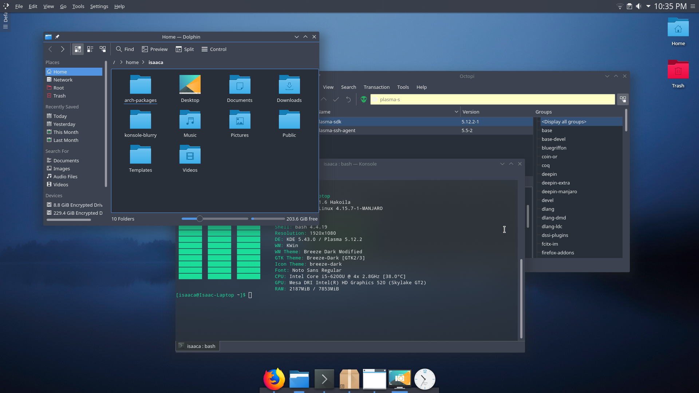Open 229.4 GiB Encrypted drive device
699x393 pixels.
[x=74, y=213]
